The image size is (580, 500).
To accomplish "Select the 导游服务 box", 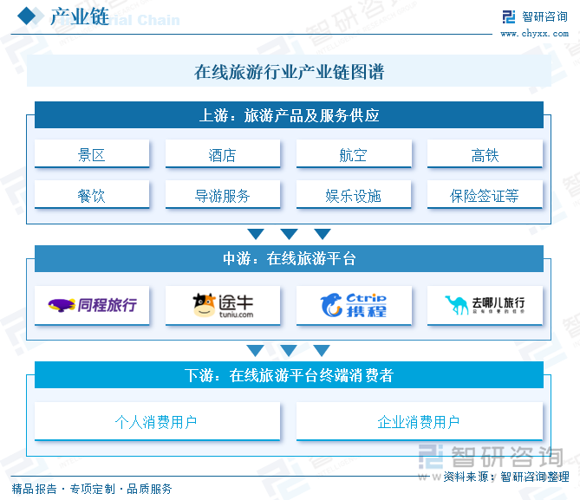I will (x=223, y=194).
